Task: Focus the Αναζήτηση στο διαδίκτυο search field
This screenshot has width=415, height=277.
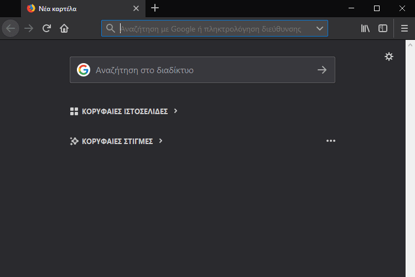Action: 203,70
